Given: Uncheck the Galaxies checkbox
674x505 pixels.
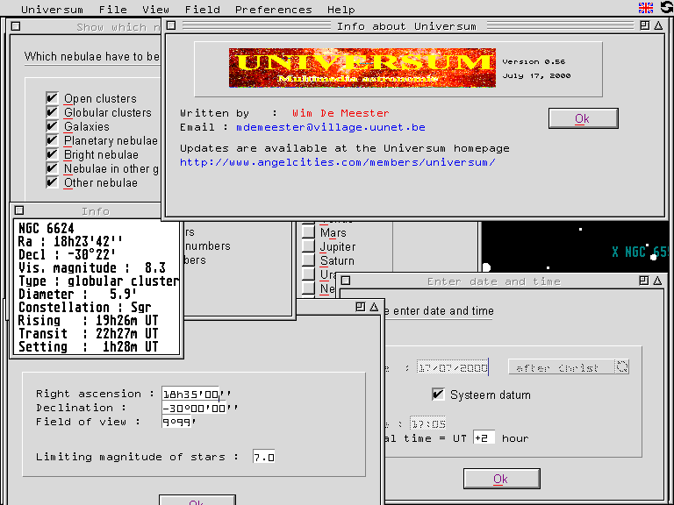Looking at the screenshot, I should coord(53,126).
